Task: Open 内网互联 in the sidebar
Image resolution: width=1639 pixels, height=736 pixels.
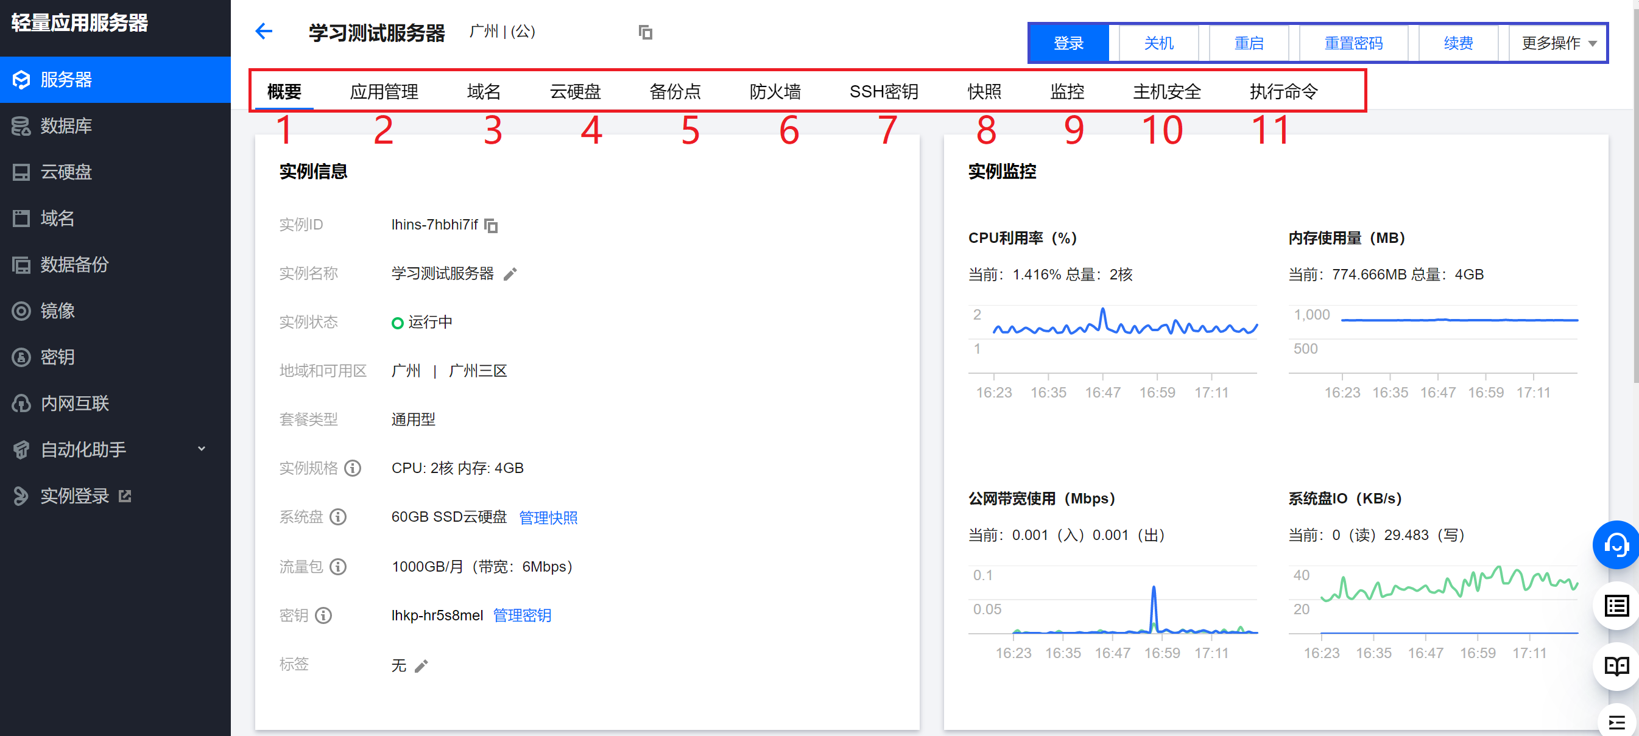Action: point(115,403)
